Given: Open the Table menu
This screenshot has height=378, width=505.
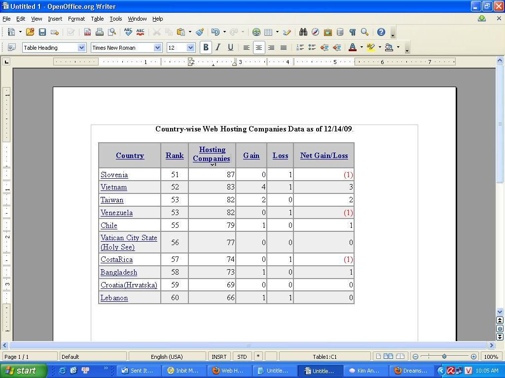Looking at the screenshot, I should tap(97, 19).
